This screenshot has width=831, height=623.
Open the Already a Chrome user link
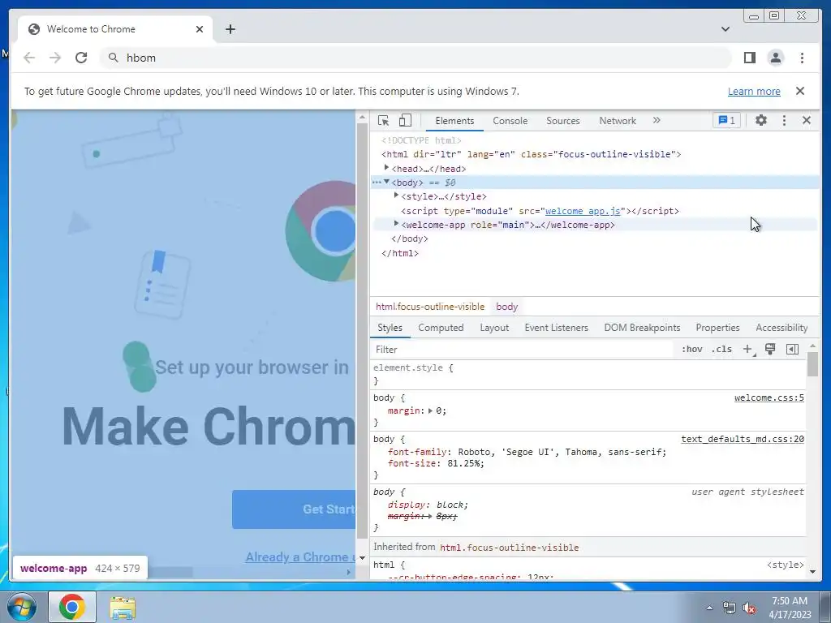pyautogui.click(x=300, y=556)
